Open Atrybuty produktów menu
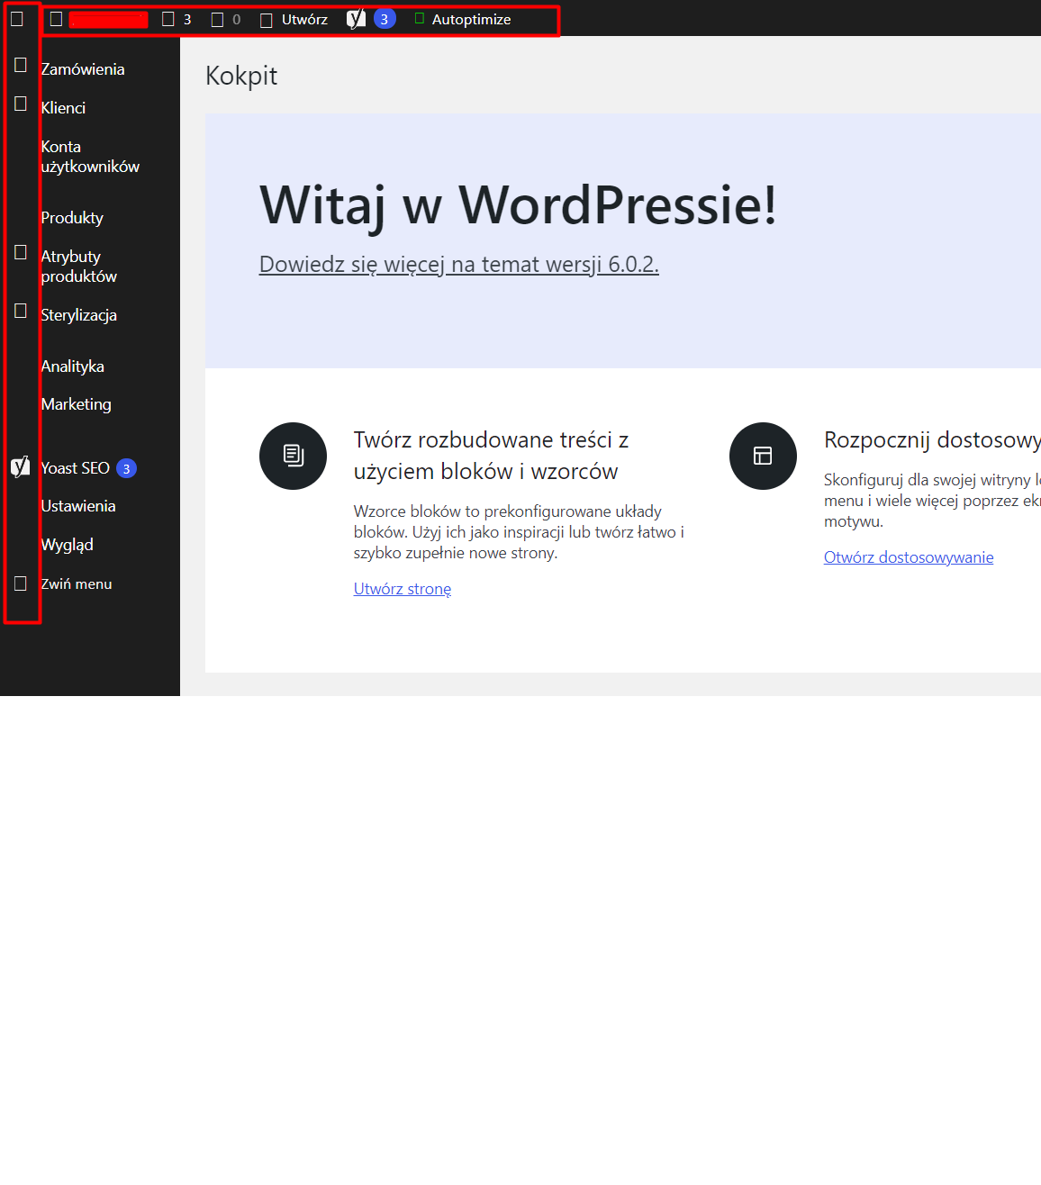Image resolution: width=1041 pixels, height=1185 pixels. (79, 267)
